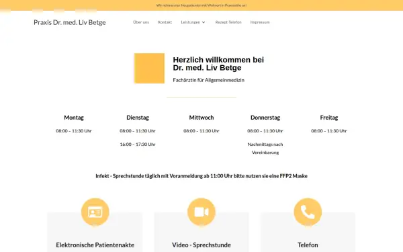Go to the Kontakt page

click(x=165, y=22)
